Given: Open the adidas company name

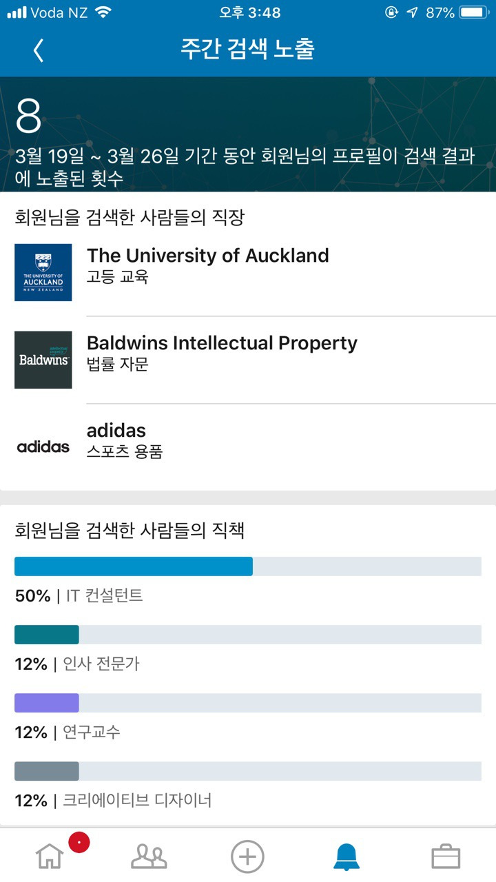Looking at the screenshot, I should [116, 431].
